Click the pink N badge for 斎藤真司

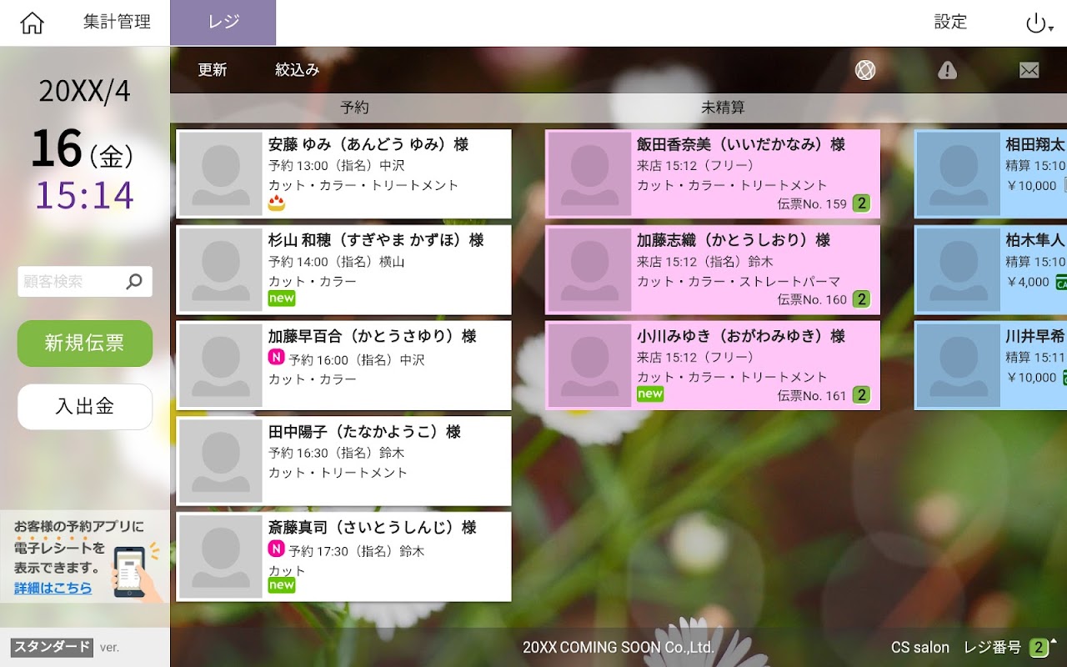(276, 549)
